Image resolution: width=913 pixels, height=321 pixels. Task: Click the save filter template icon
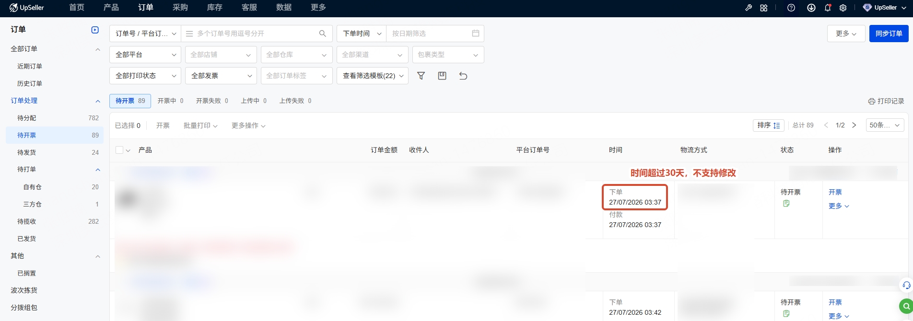[x=442, y=76]
